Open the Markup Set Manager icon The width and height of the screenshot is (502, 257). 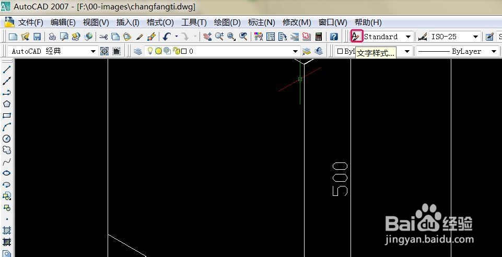coord(307,37)
